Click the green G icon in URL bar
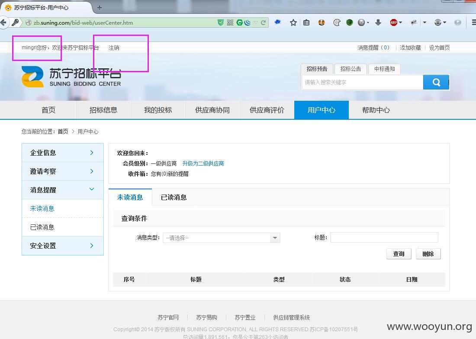The width and height of the screenshot is (476, 339). click(x=240, y=22)
